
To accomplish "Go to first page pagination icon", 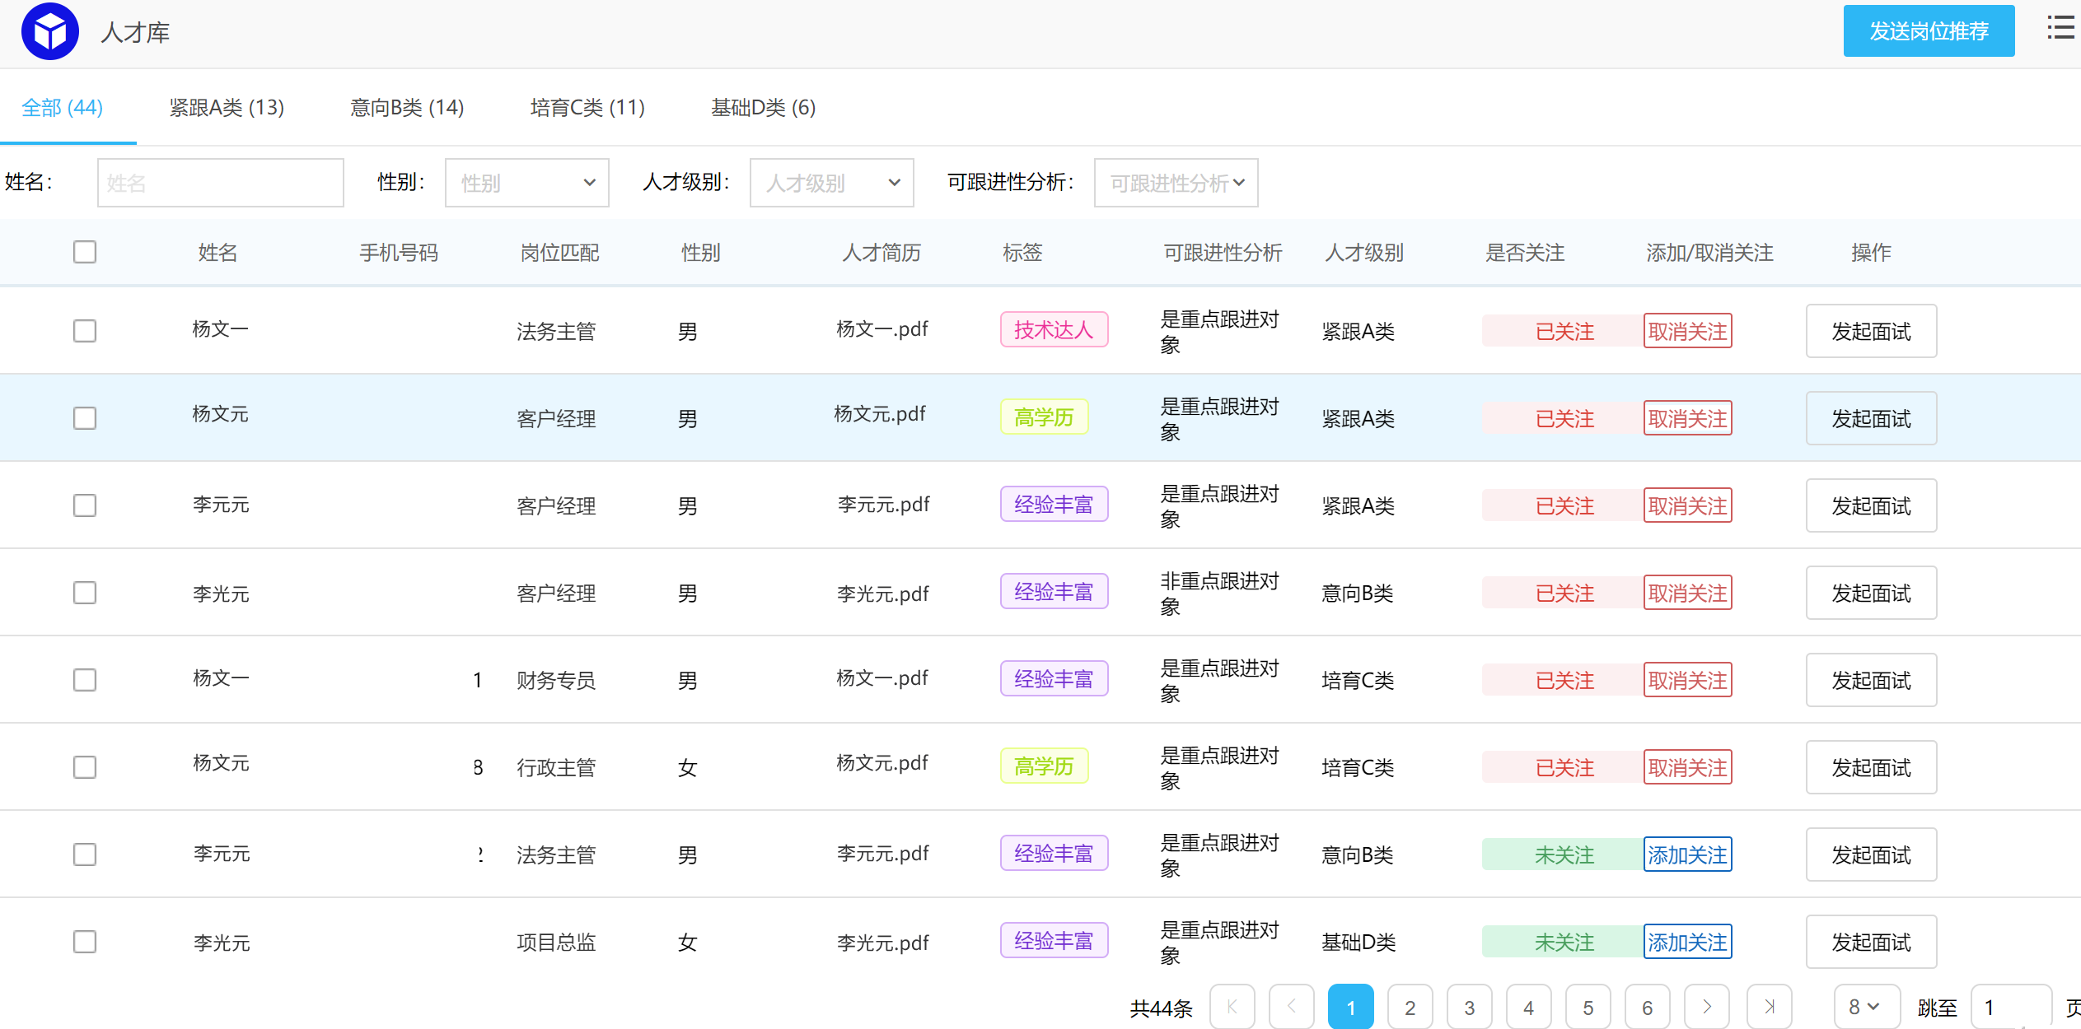I will click(1232, 1007).
